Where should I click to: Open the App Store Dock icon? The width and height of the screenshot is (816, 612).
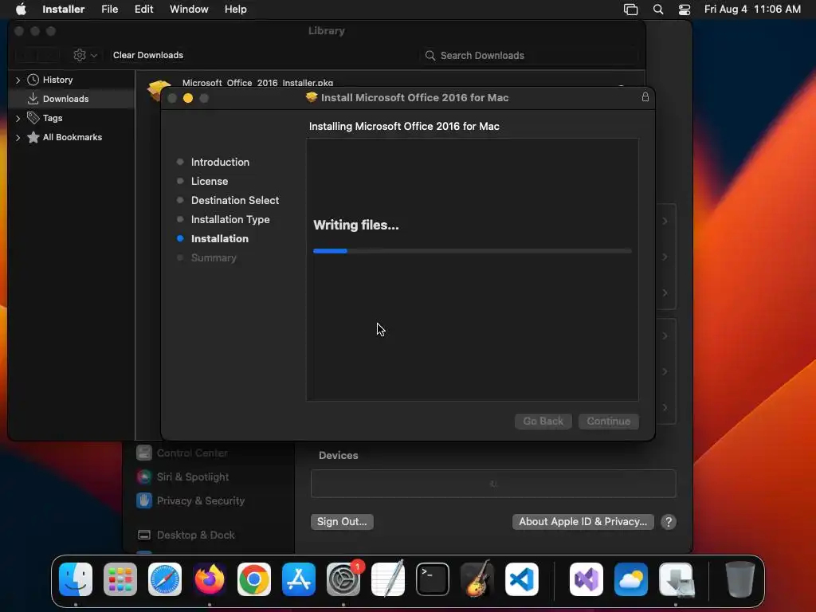[299, 579]
